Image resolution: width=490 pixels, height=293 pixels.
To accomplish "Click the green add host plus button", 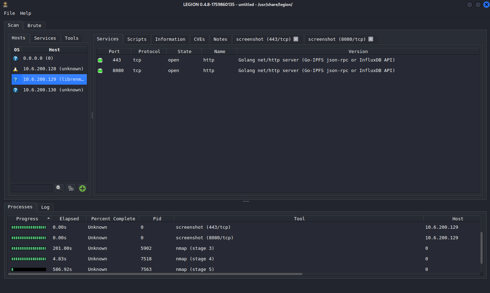I will [x=82, y=188].
